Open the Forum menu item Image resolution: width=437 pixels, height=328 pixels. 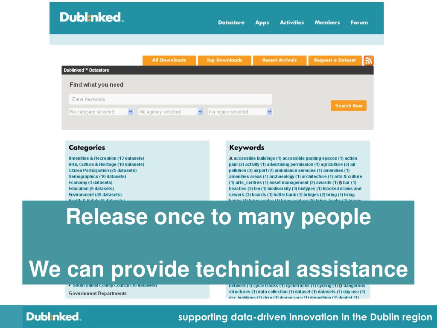(x=359, y=23)
